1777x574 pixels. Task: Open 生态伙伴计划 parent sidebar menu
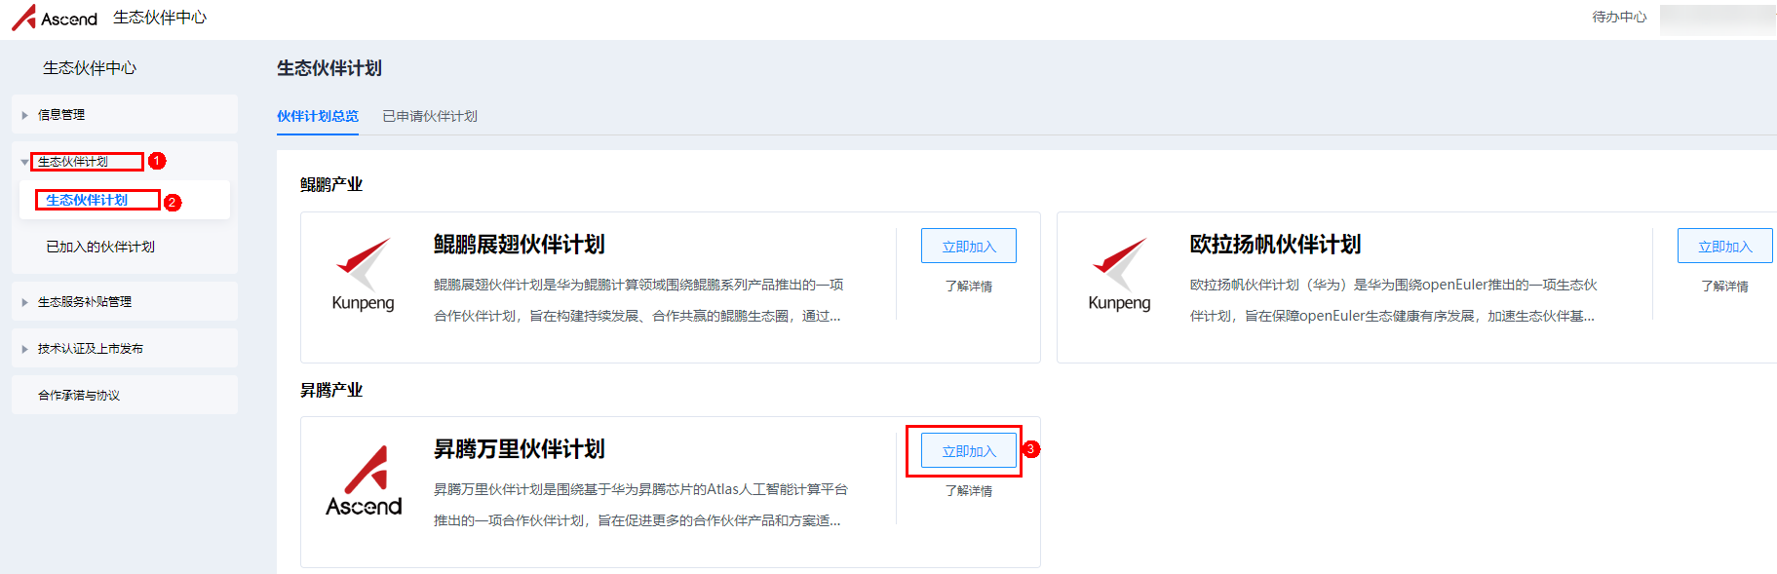(125, 161)
